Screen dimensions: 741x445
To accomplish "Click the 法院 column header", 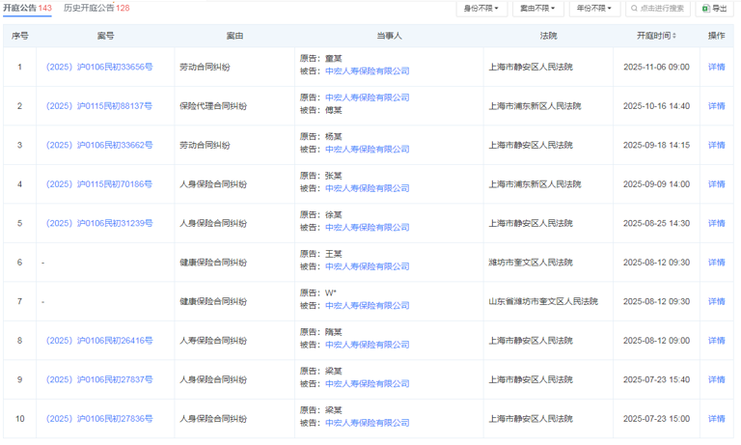I will point(548,36).
